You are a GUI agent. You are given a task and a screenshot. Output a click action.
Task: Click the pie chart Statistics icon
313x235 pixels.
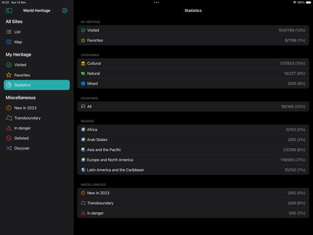tap(9, 85)
